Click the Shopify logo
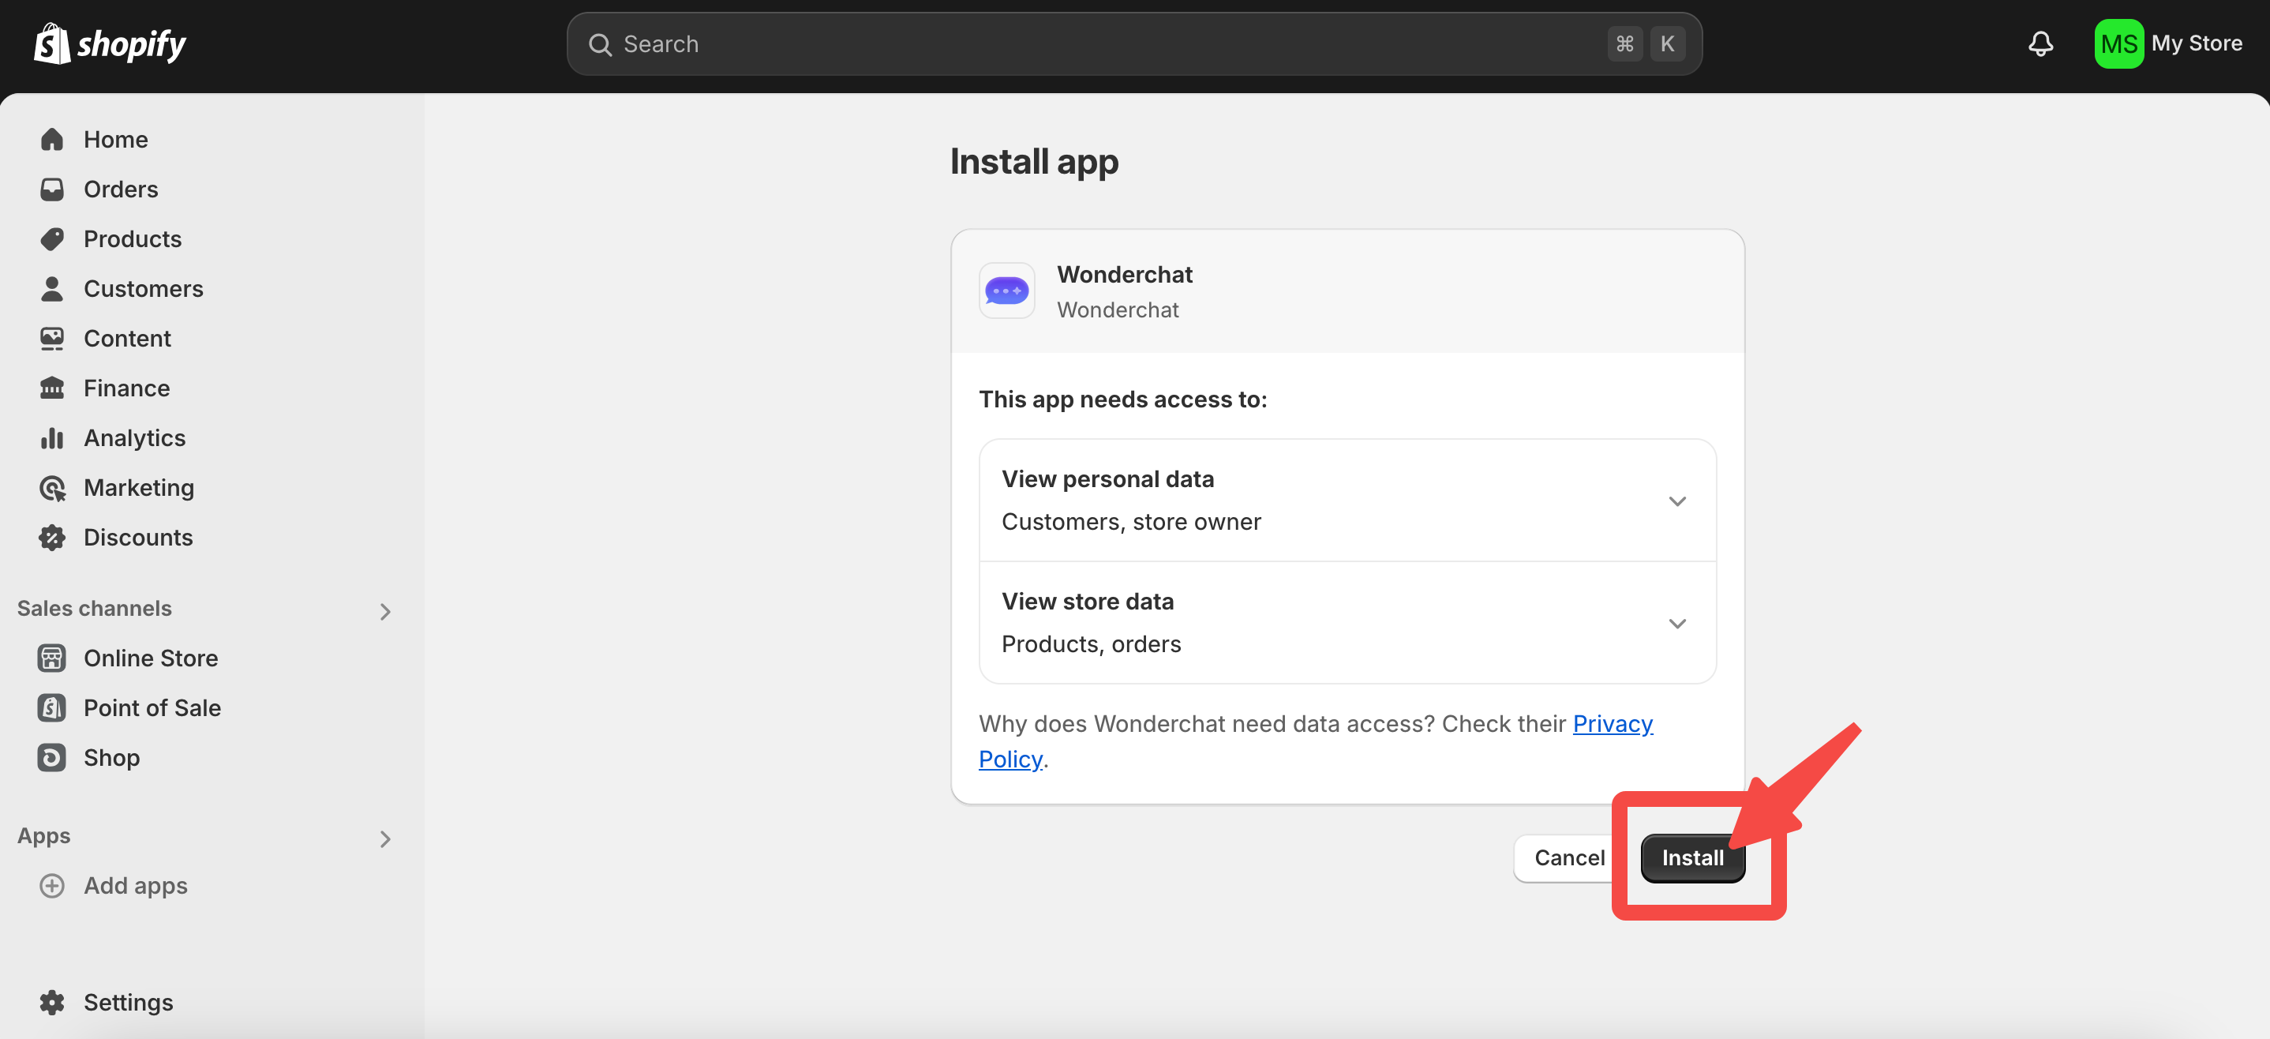 [109, 44]
